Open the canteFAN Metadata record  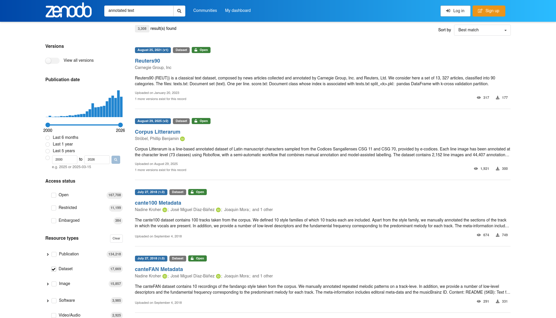click(x=159, y=269)
